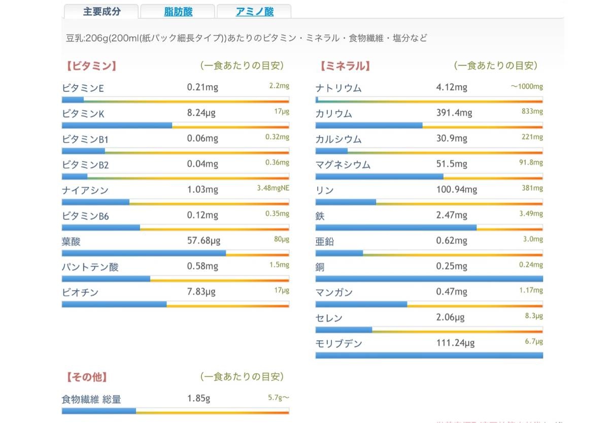Select the 主要成分 tab
Screen dimensions: 609x423
click(x=101, y=12)
